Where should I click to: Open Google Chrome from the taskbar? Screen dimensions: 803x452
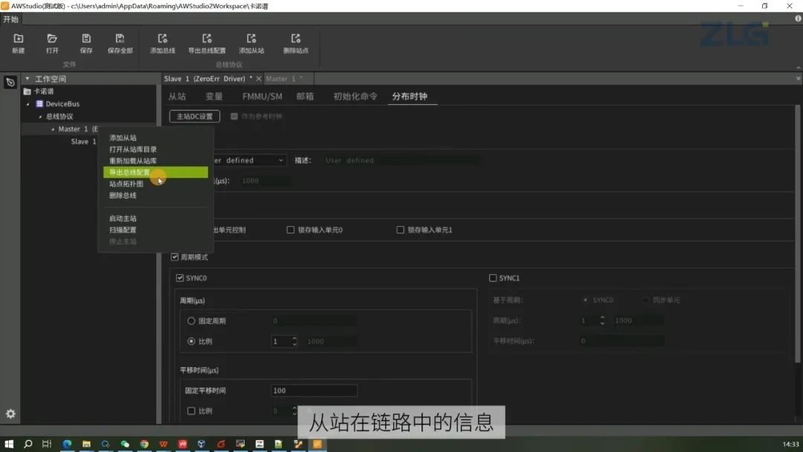(144, 444)
